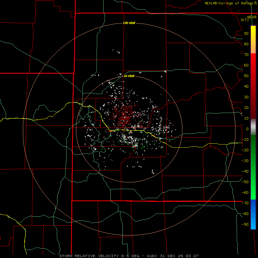The height and width of the screenshot is (258, 258).
Task: Click the 60 value on the velocity scale
Action: coord(246,65)
